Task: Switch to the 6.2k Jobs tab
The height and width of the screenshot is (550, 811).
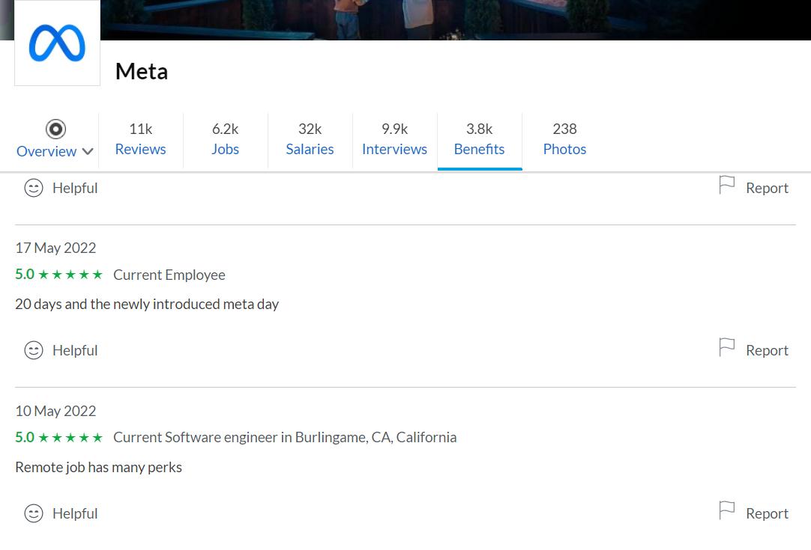Action: click(226, 139)
